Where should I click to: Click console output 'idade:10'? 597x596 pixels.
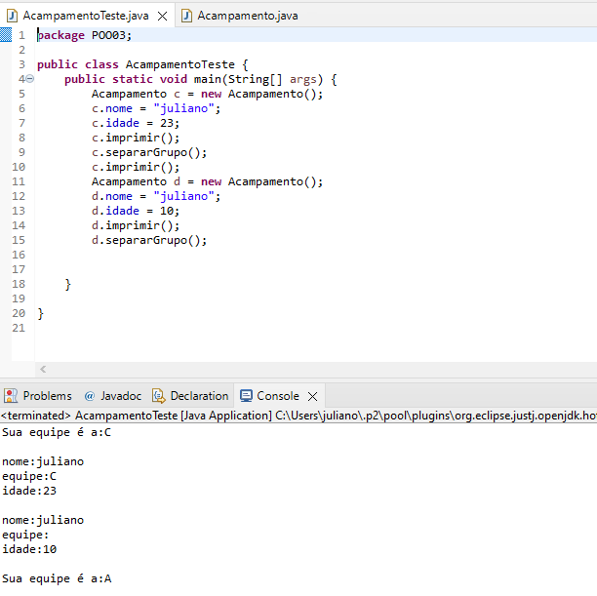click(29, 549)
